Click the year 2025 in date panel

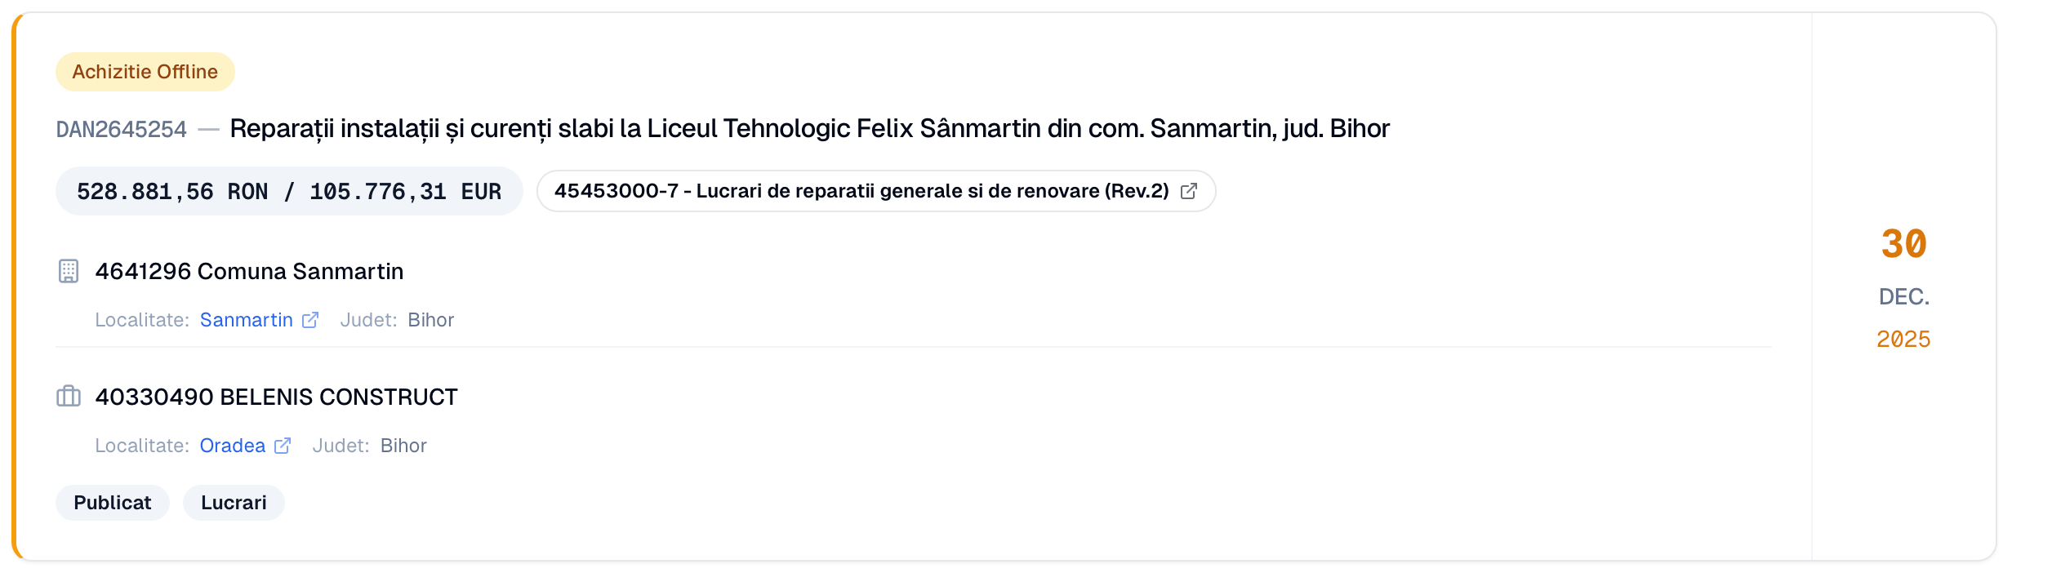(1903, 340)
